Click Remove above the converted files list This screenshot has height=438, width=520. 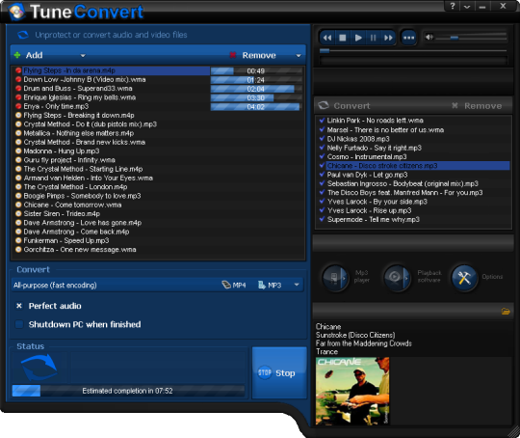click(x=477, y=106)
